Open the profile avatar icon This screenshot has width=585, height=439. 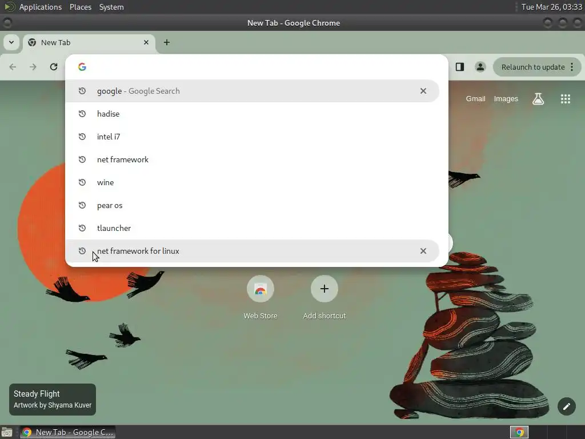[x=480, y=67]
